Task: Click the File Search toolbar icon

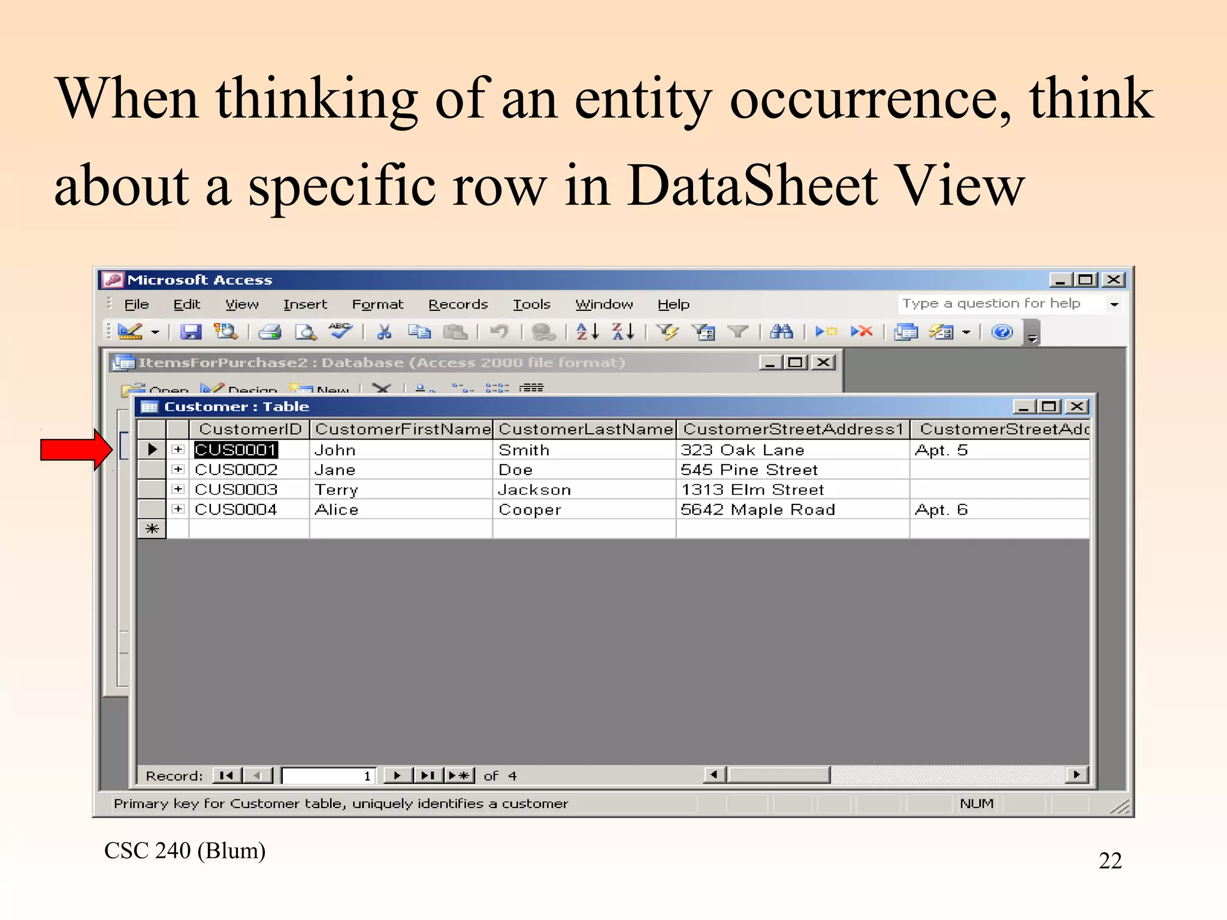Action: (x=226, y=331)
